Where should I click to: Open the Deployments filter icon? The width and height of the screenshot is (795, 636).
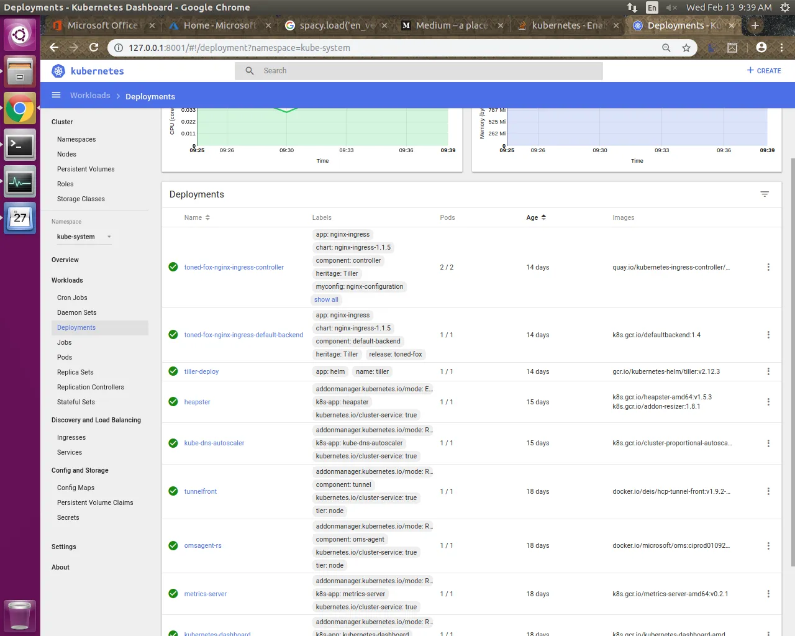pos(765,194)
